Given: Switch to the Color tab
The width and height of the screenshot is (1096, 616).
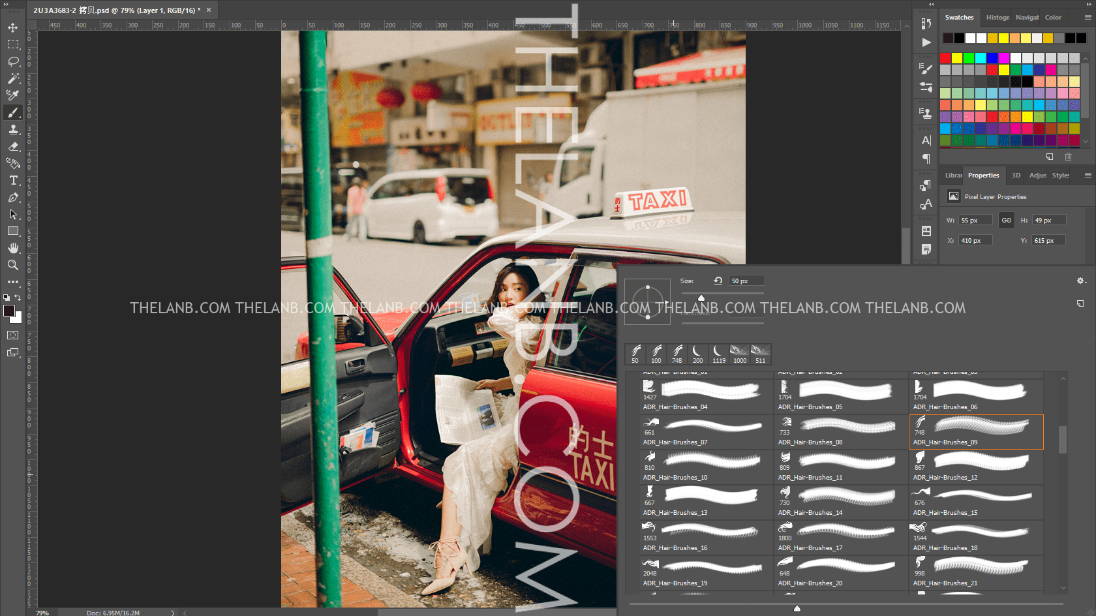Looking at the screenshot, I should click(1053, 18).
